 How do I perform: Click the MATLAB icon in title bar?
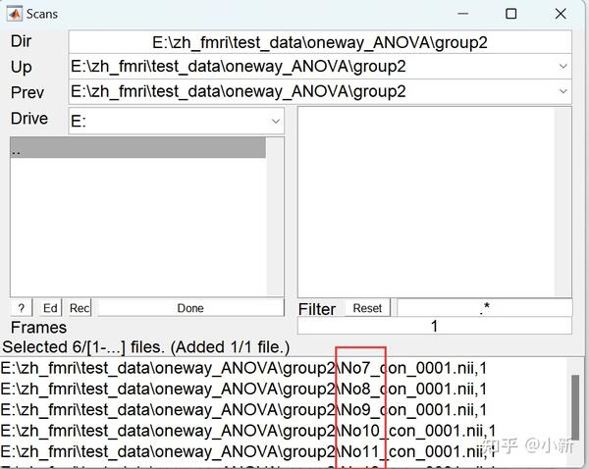(15, 15)
